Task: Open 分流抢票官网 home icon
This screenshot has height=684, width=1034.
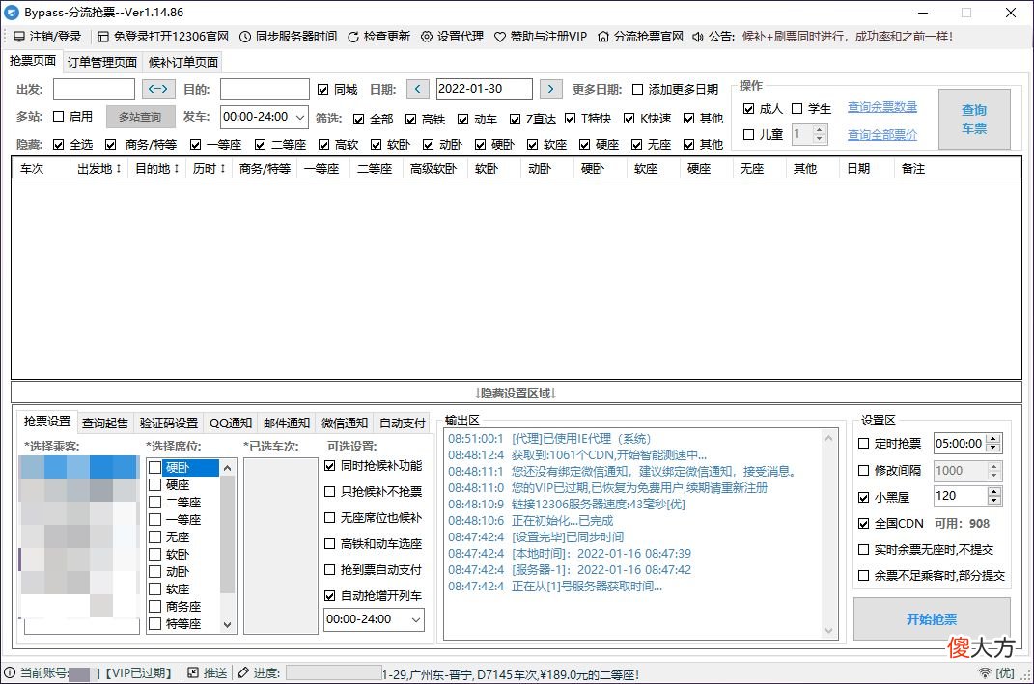Action: pos(602,37)
